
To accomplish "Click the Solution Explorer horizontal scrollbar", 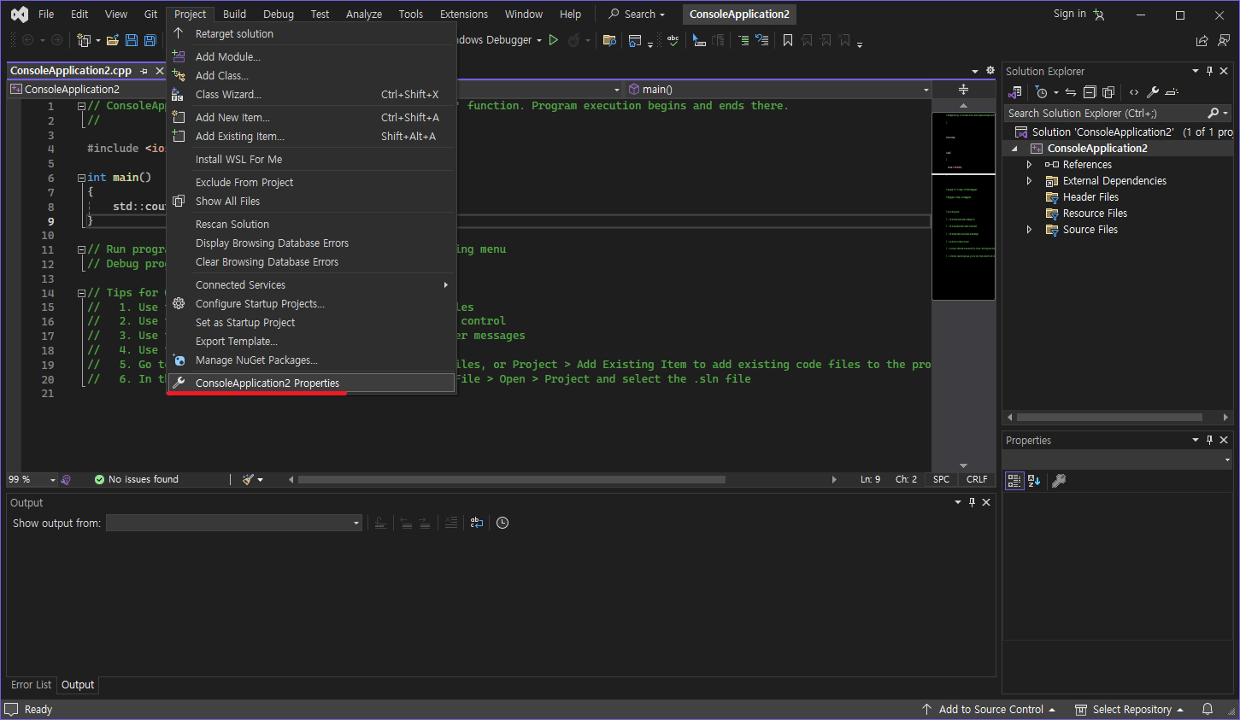I will click(1109, 418).
